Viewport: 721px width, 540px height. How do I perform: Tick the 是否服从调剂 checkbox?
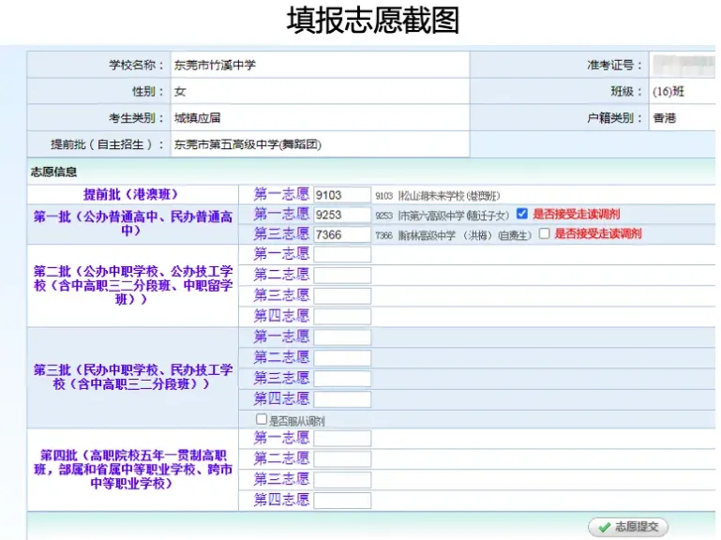click(x=261, y=419)
